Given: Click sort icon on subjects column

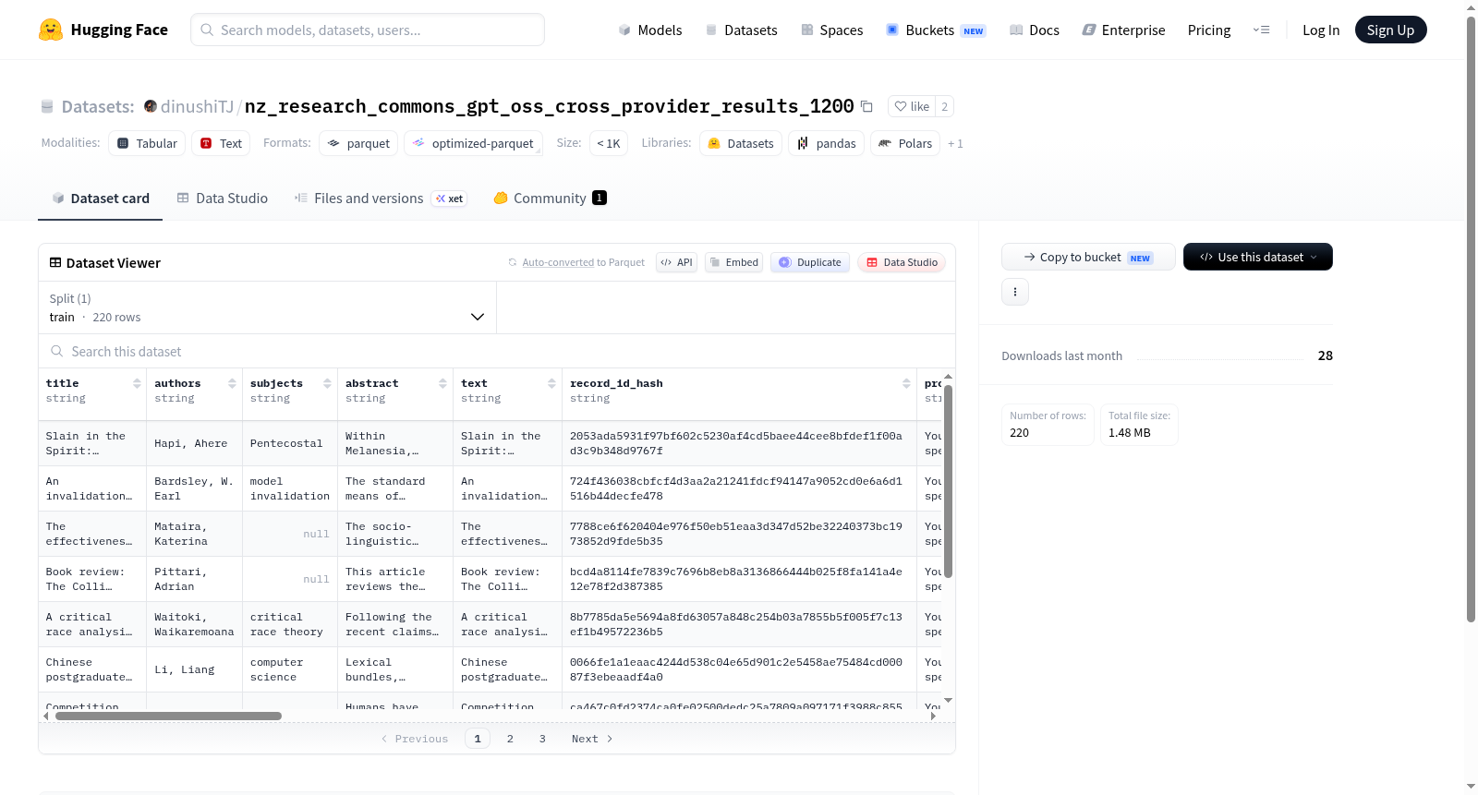Looking at the screenshot, I should (327, 383).
